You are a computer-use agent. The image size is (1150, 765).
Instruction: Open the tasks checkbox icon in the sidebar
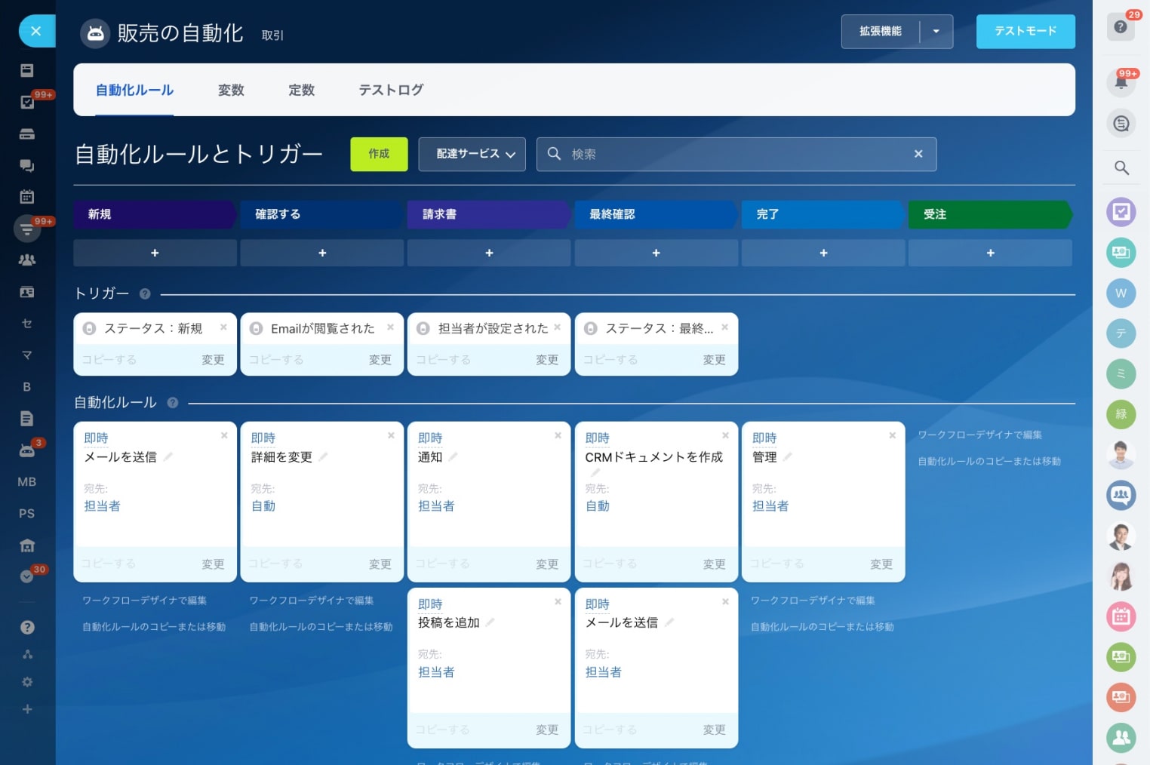coord(27,102)
